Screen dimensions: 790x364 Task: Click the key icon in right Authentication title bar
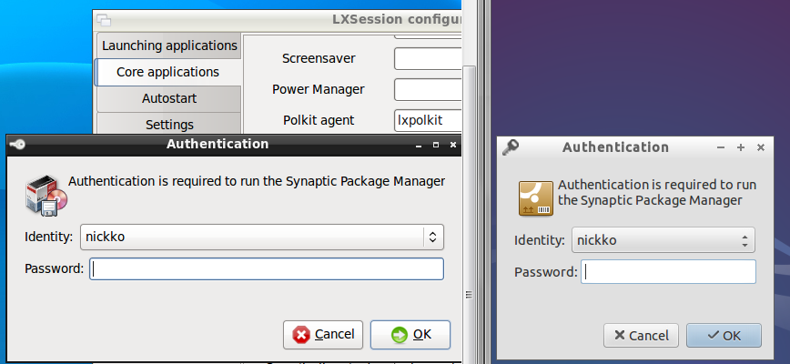pos(511,147)
